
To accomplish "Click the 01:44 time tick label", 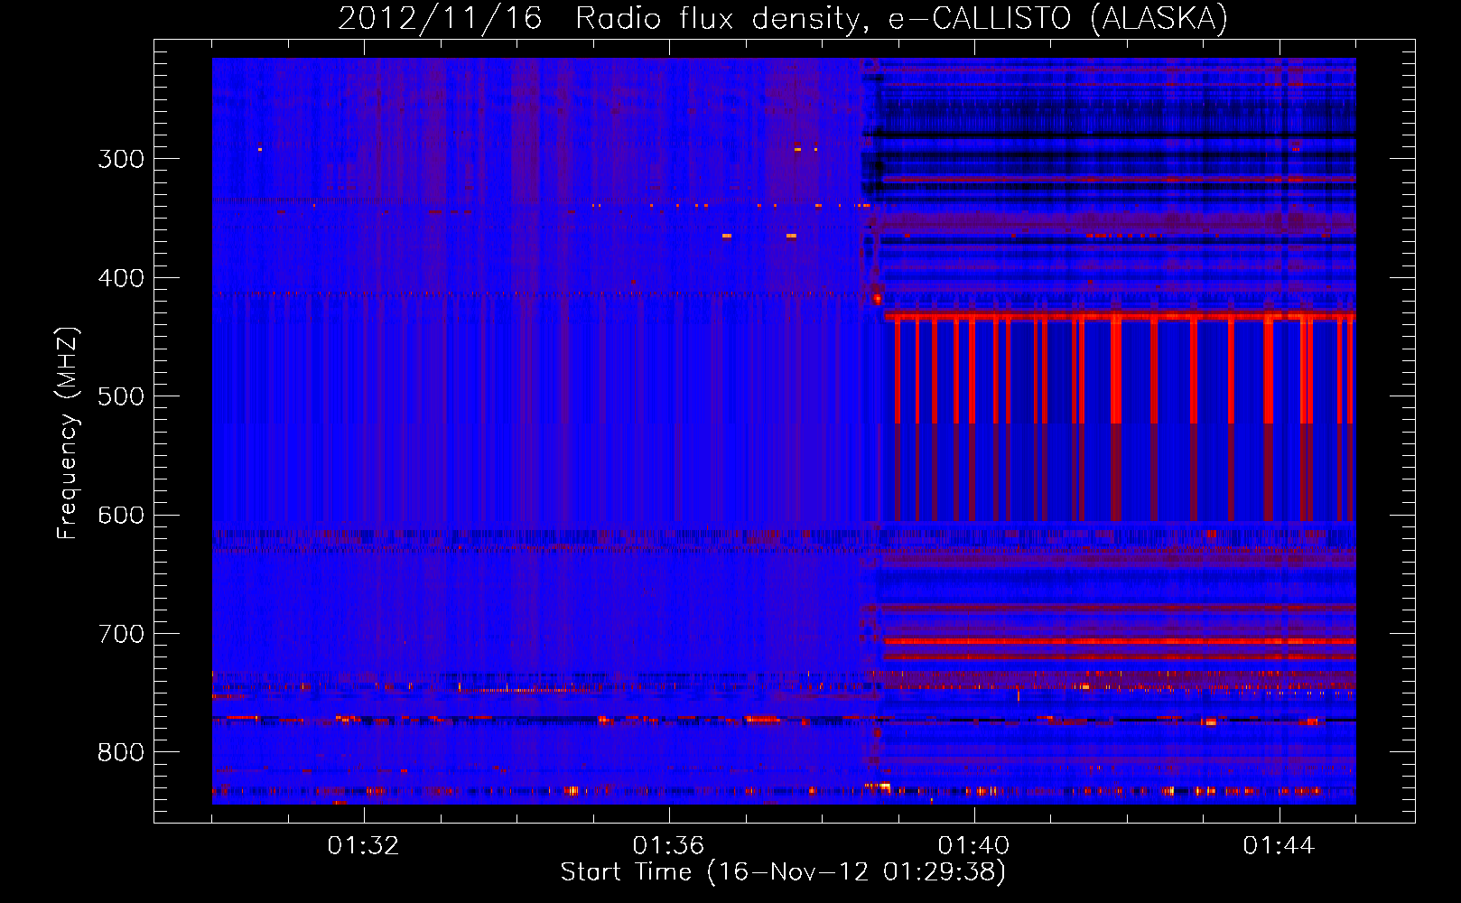I will click(1279, 846).
